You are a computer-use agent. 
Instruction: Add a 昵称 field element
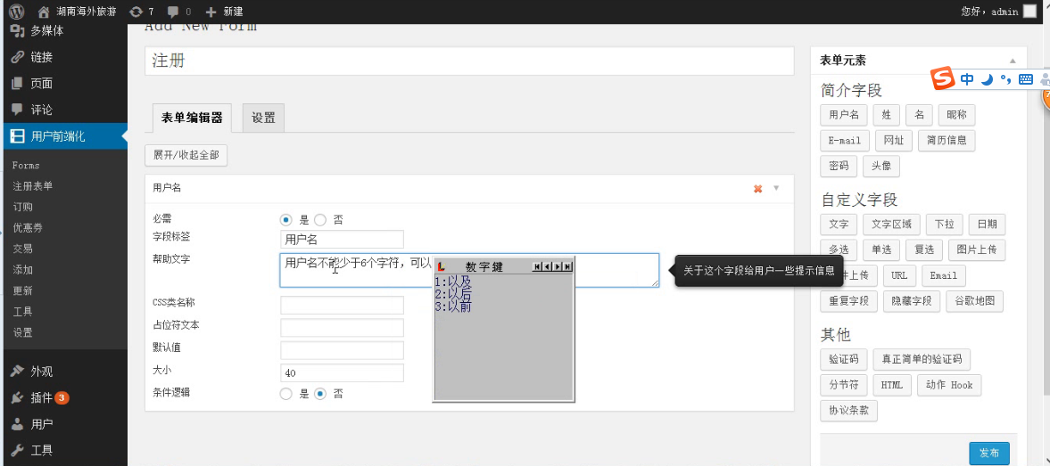956,114
